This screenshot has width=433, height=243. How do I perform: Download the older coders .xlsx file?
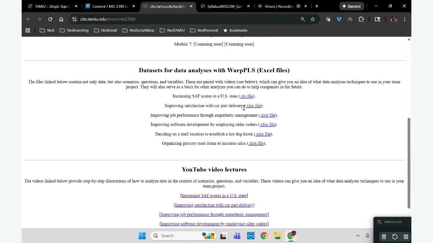(267, 125)
